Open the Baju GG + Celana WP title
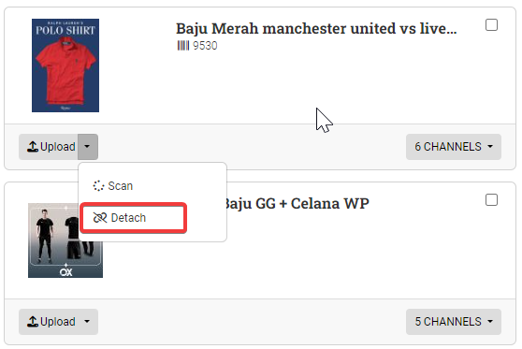522x349 pixels. 297,203
